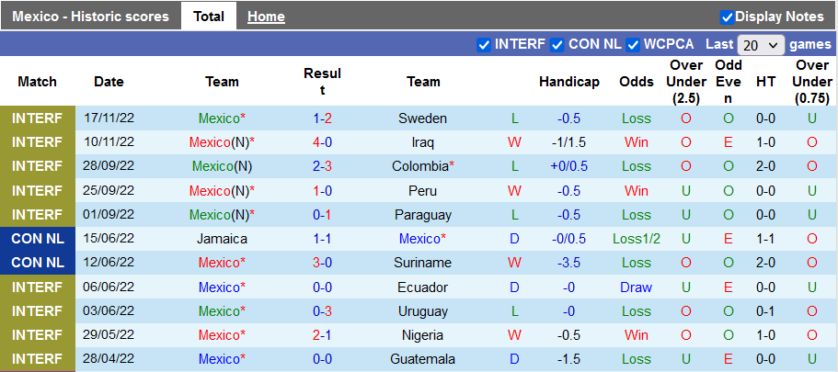Open the Home tab link

click(266, 17)
